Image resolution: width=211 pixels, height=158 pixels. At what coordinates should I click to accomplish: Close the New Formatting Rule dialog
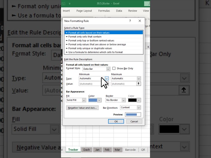140,21
